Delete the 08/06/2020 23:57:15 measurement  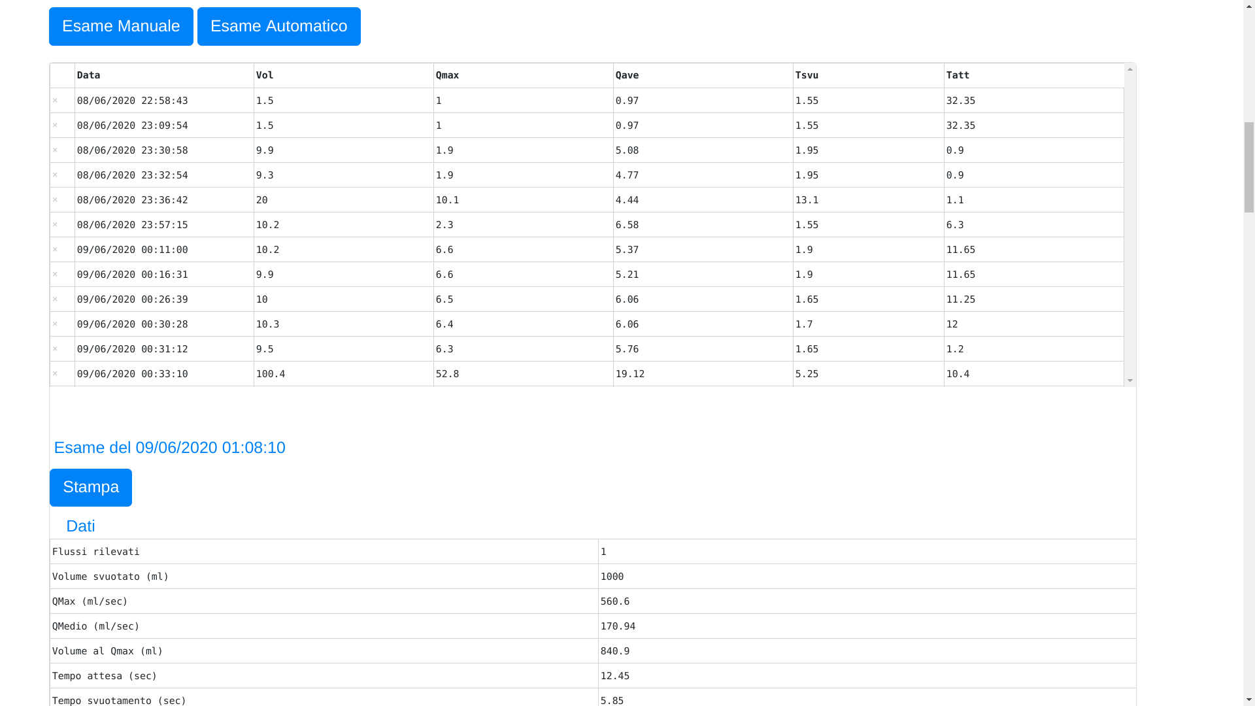point(56,225)
